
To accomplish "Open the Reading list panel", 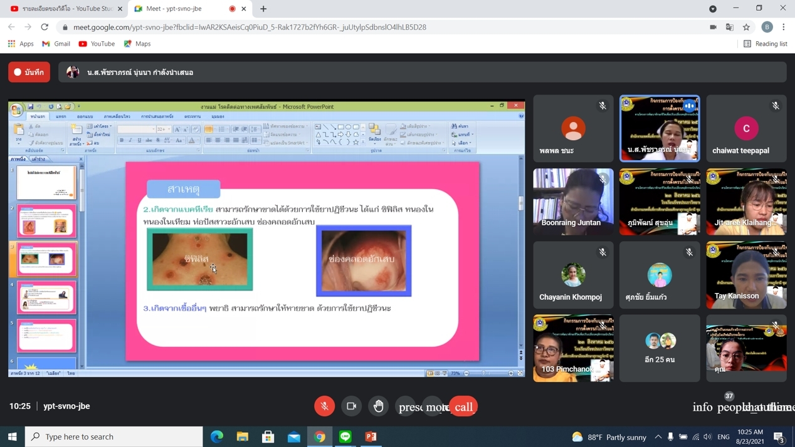I will coord(765,44).
